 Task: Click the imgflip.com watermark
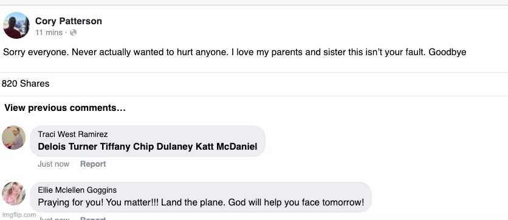click(x=19, y=215)
